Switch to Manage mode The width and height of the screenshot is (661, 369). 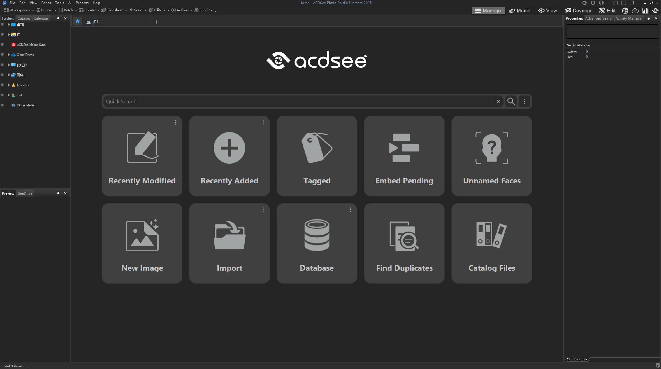tap(488, 11)
